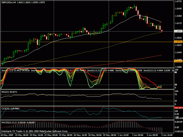
Task: Click the 28 May 00:00 time label
Action: tap(95, 135)
